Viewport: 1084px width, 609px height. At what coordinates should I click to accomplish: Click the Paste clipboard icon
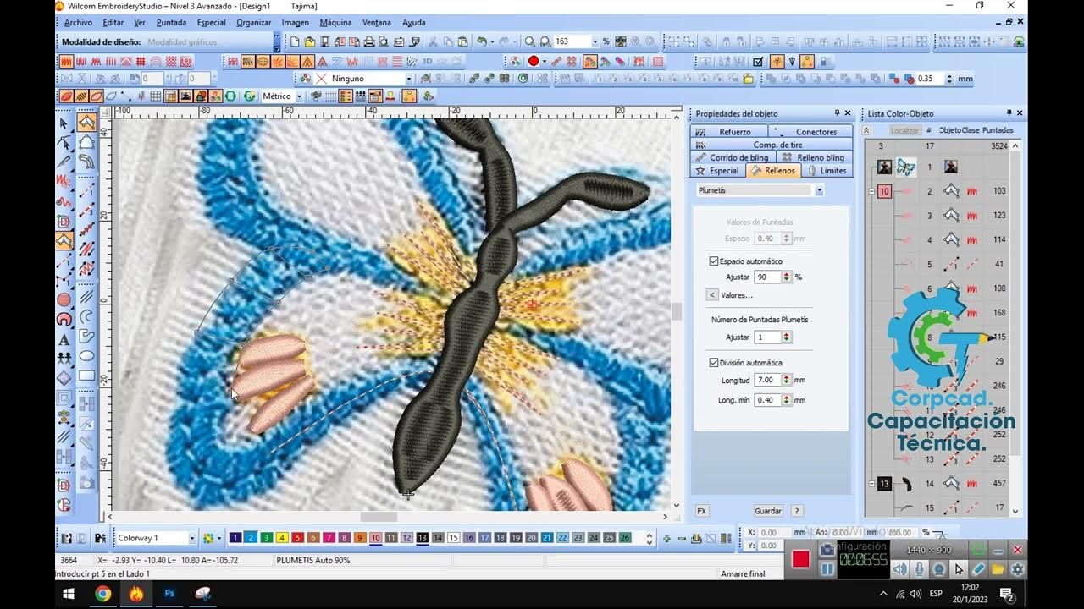pyautogui.click(x=462, y=41)
